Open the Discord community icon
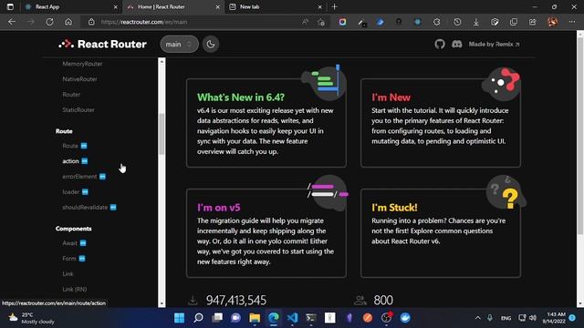584x328 pixels. tap(456, 45)
